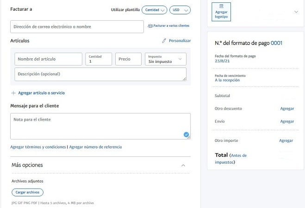Click the invoice date 23/8/21

pos(222,61)
